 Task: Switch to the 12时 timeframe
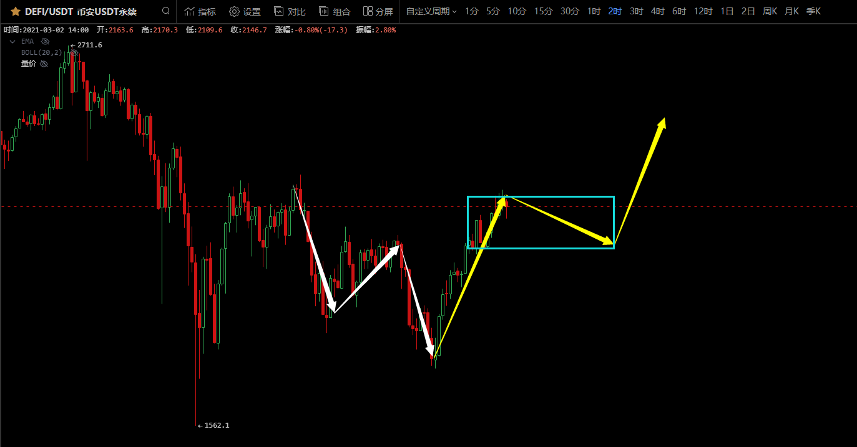[703, 11]
